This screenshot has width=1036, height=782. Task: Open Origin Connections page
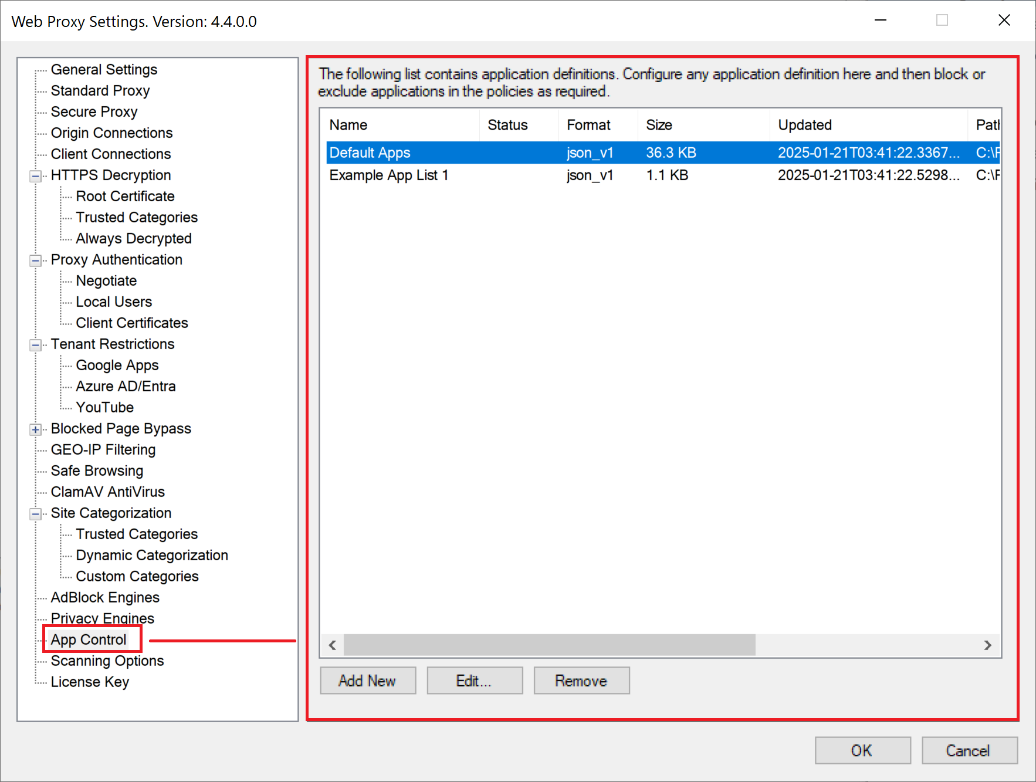(111, 133)
